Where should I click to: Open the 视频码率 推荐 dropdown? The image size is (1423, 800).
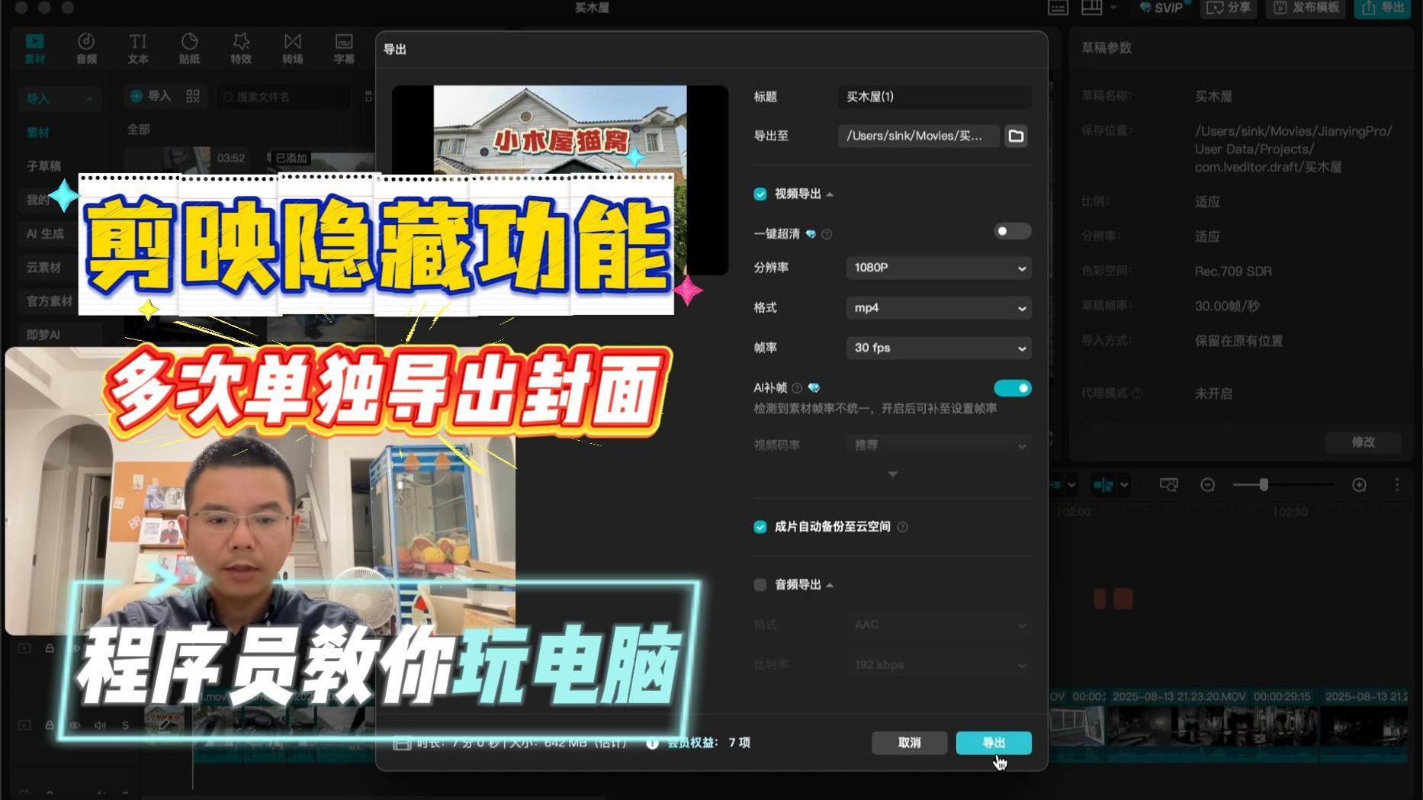pos(939,445)
